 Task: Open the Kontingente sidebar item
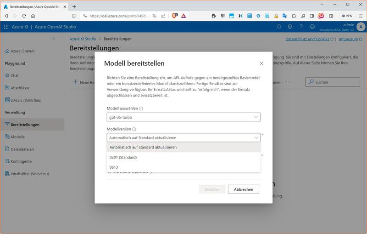pyautogui.click(x=21, y=161)
